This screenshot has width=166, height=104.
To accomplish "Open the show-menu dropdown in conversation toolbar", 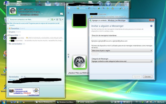I will coord(125,8).
